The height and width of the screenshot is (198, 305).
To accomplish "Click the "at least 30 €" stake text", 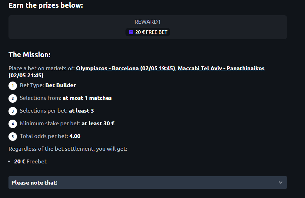I will coord(98,124).
